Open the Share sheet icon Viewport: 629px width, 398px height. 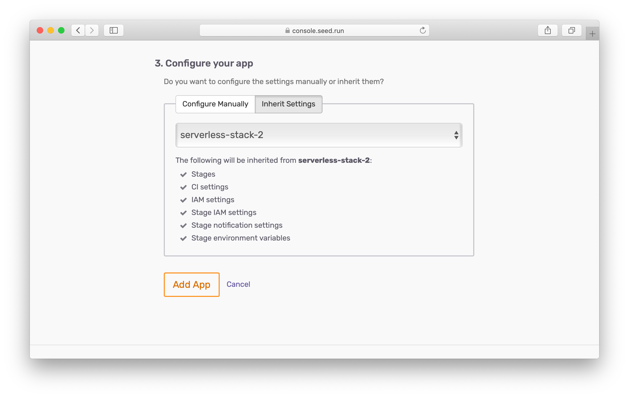(x=548, y=30)
